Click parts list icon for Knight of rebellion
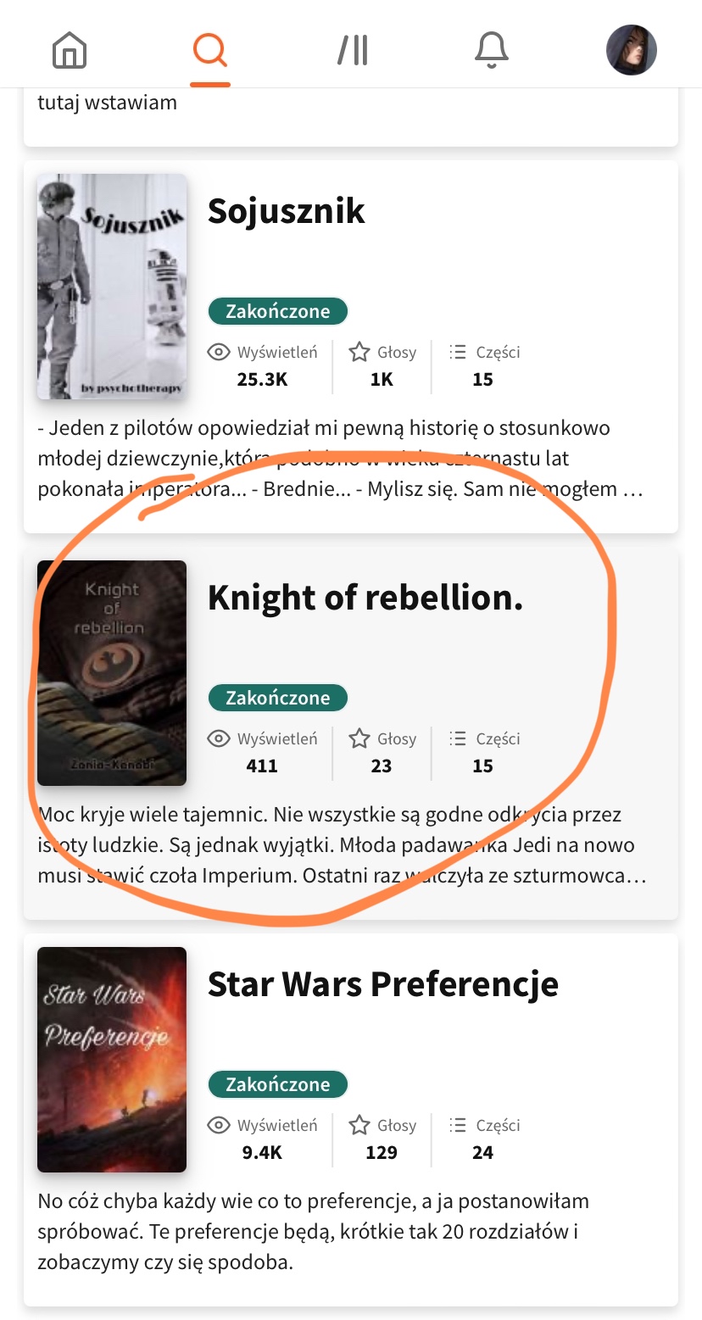This screenshot has width=702, height=1320. pyautogui.click(x=458, y=738)
